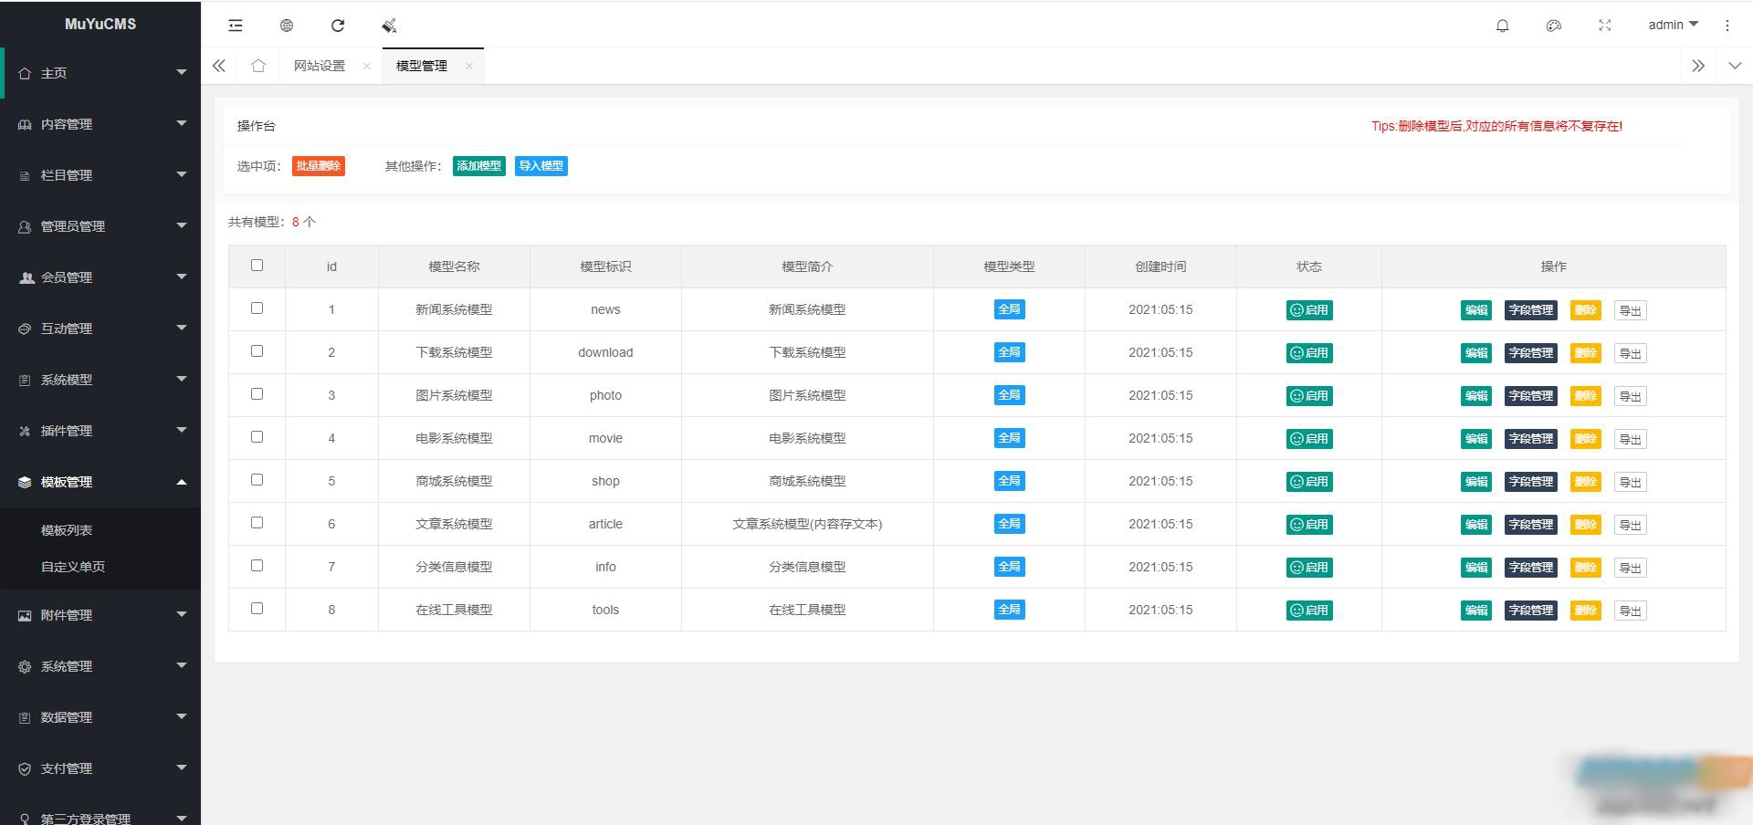Click the clear cache brush icon
Viewport: 1753px width, 825px height.
click(x=388, y=26)
